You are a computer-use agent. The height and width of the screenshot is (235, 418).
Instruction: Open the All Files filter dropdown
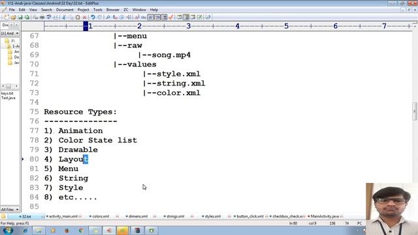18,210
